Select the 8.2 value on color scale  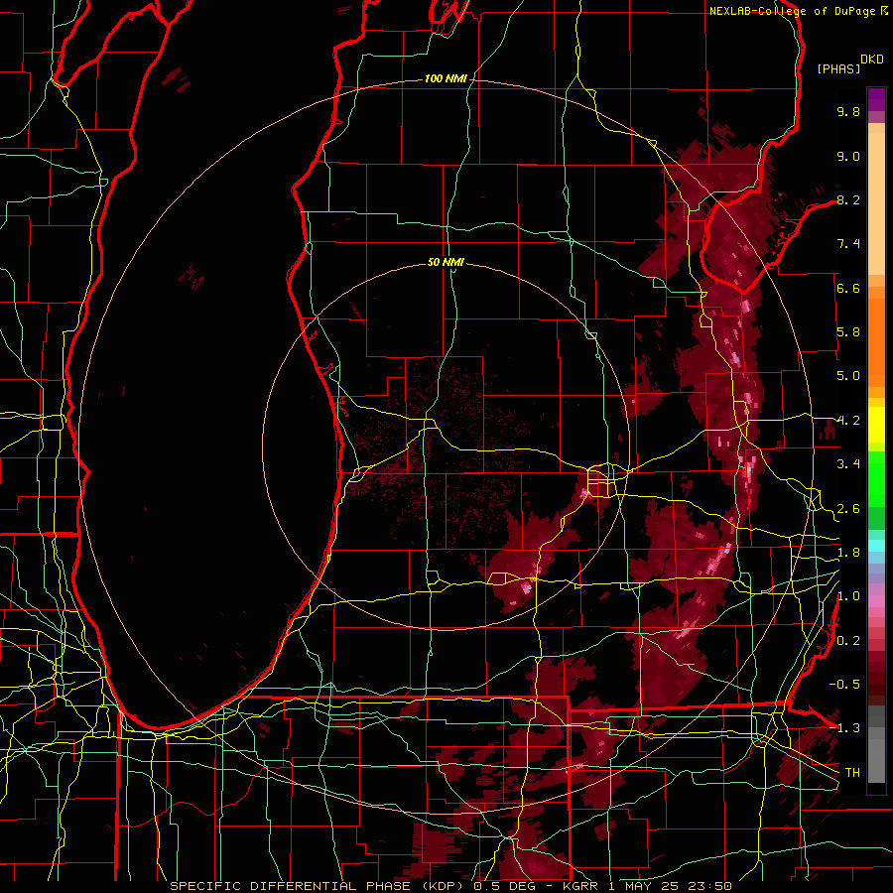pos(848,199)
